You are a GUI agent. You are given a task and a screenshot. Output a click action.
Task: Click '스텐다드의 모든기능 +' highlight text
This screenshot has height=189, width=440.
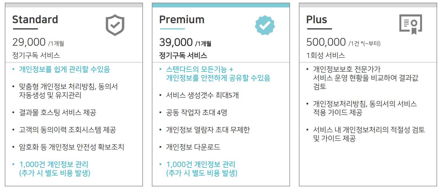point(200,69)
